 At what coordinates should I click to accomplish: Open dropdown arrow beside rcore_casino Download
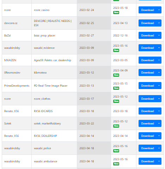coord(159,10)
